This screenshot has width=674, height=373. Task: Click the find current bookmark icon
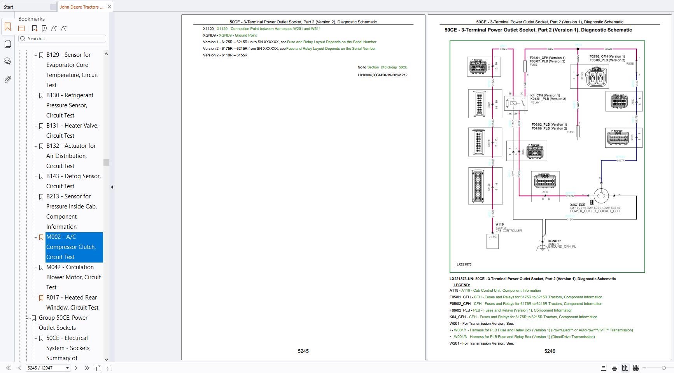click(44, 28)
